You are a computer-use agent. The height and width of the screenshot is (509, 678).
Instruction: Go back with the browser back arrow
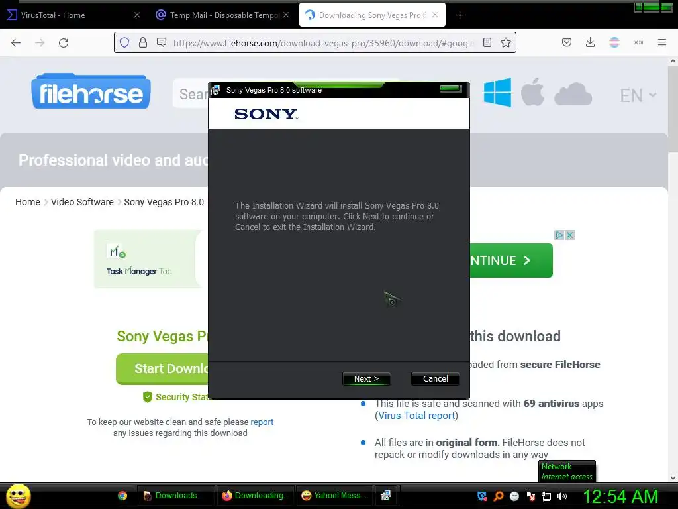coord(16,42)
